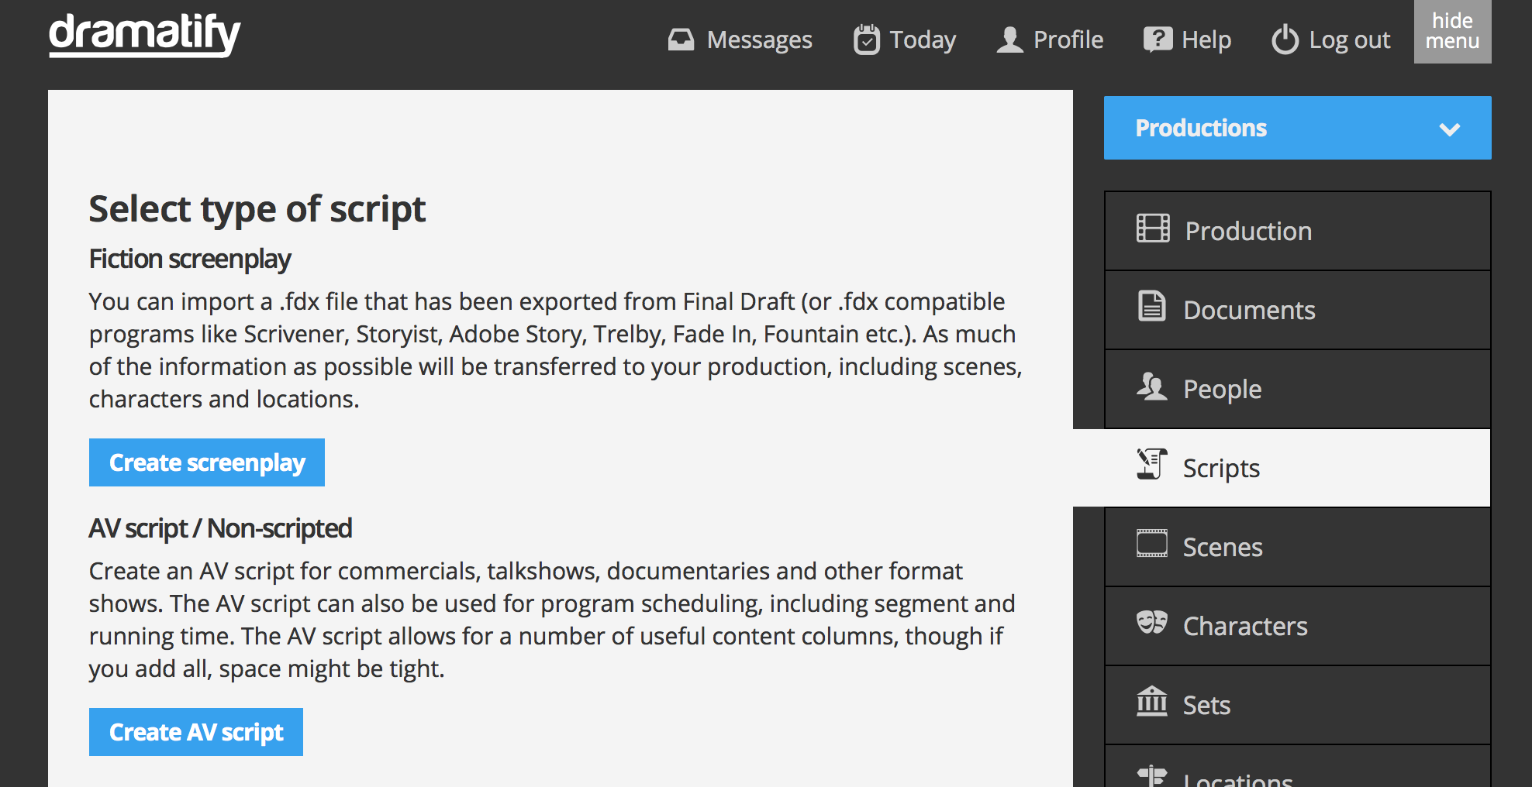Click the Production film strip icon
Image resolution: width=1532 pixels, height=787 pixels.
(x=1153, y=229)
